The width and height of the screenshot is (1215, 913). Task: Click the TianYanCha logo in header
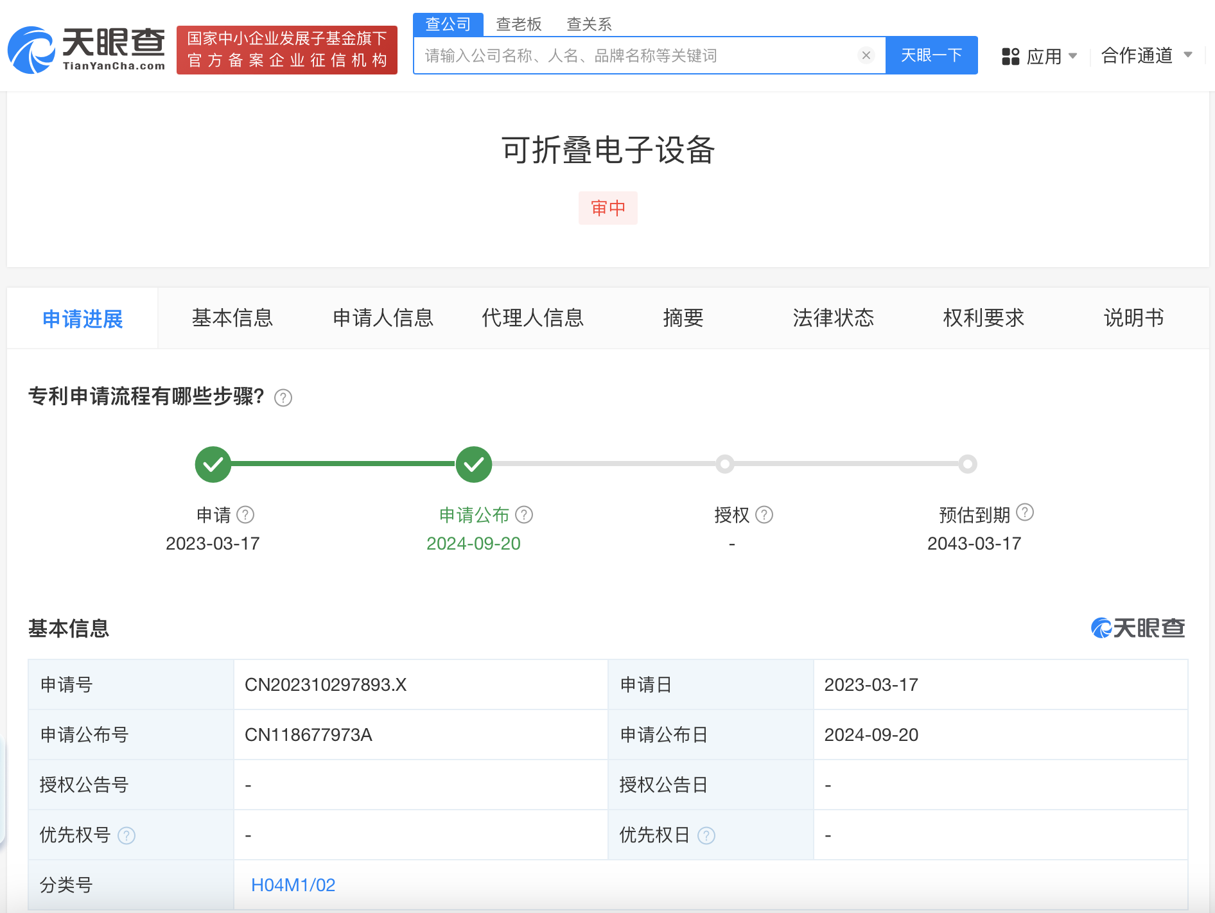point(87,50)
